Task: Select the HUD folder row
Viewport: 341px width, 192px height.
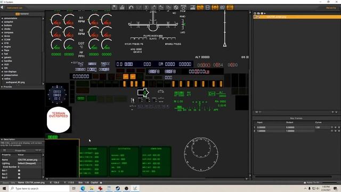Action: (x=21, y=65)
